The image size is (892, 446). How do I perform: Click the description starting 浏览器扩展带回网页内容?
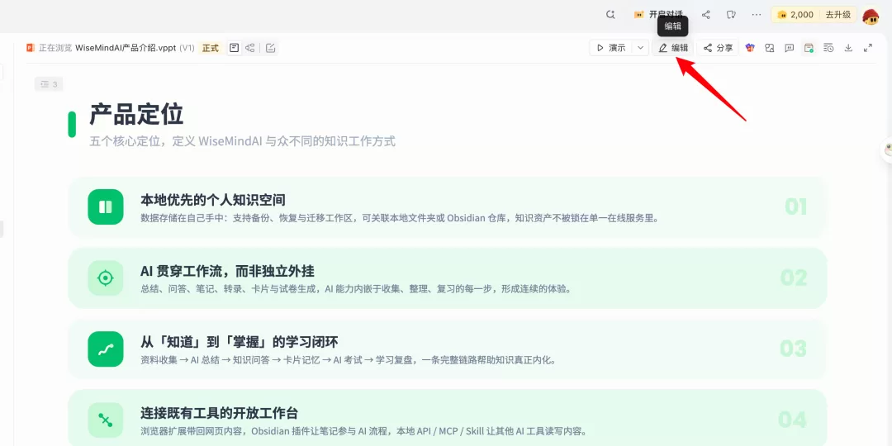click(x=363, y=431)
